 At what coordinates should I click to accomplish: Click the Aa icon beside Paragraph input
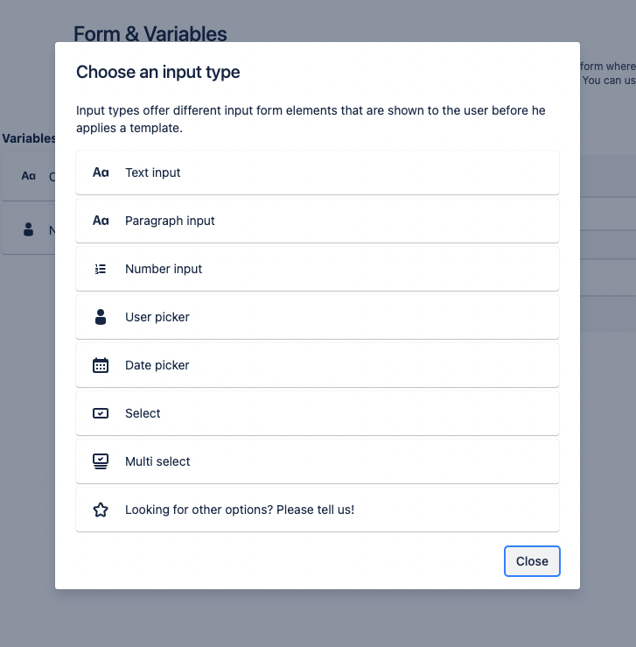click(x=101, y=221)
